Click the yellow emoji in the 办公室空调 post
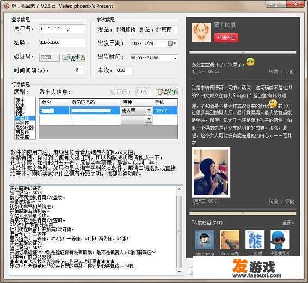 click(250, 62)
